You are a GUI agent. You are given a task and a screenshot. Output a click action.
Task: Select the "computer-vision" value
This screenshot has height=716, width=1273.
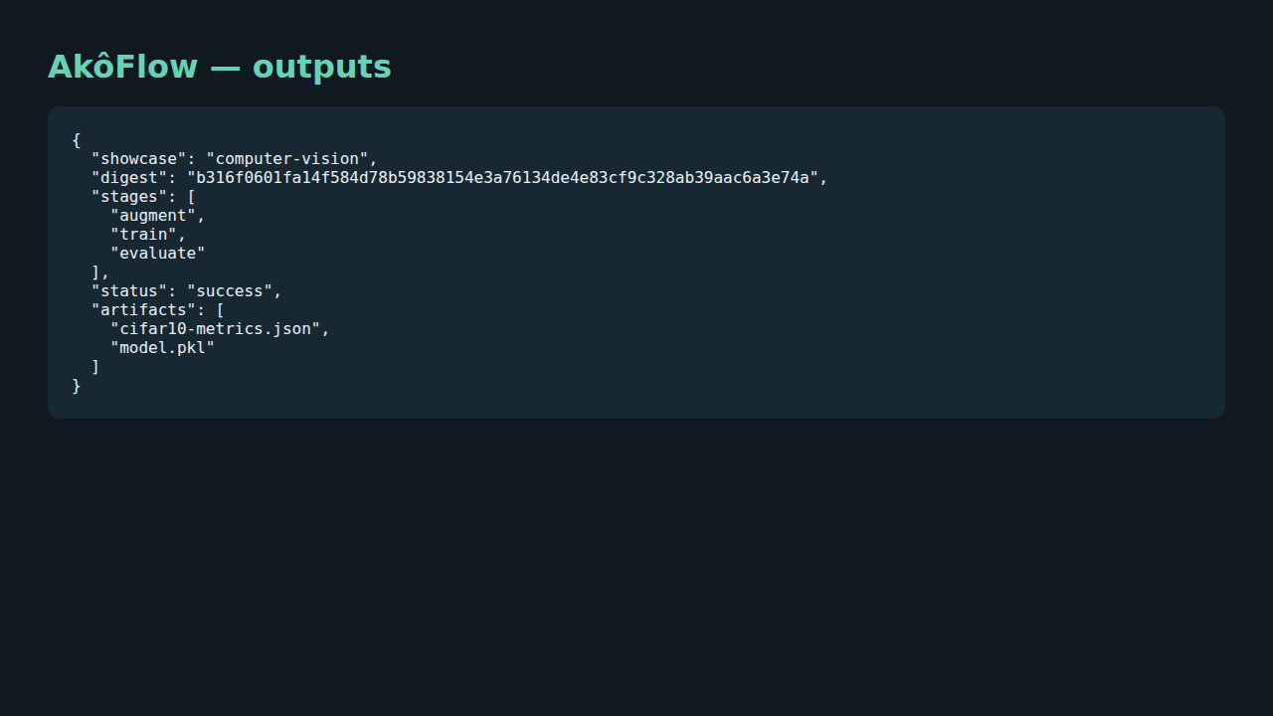(x=287, y=159)
